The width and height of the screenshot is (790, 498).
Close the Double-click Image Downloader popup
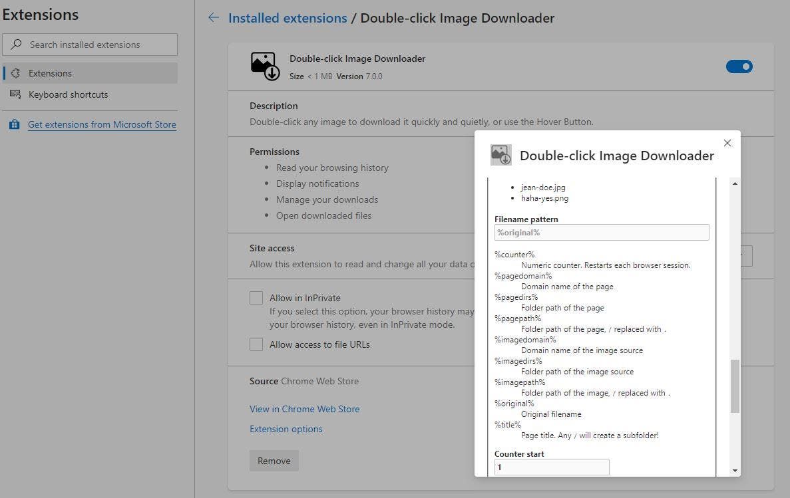point(727,143)
